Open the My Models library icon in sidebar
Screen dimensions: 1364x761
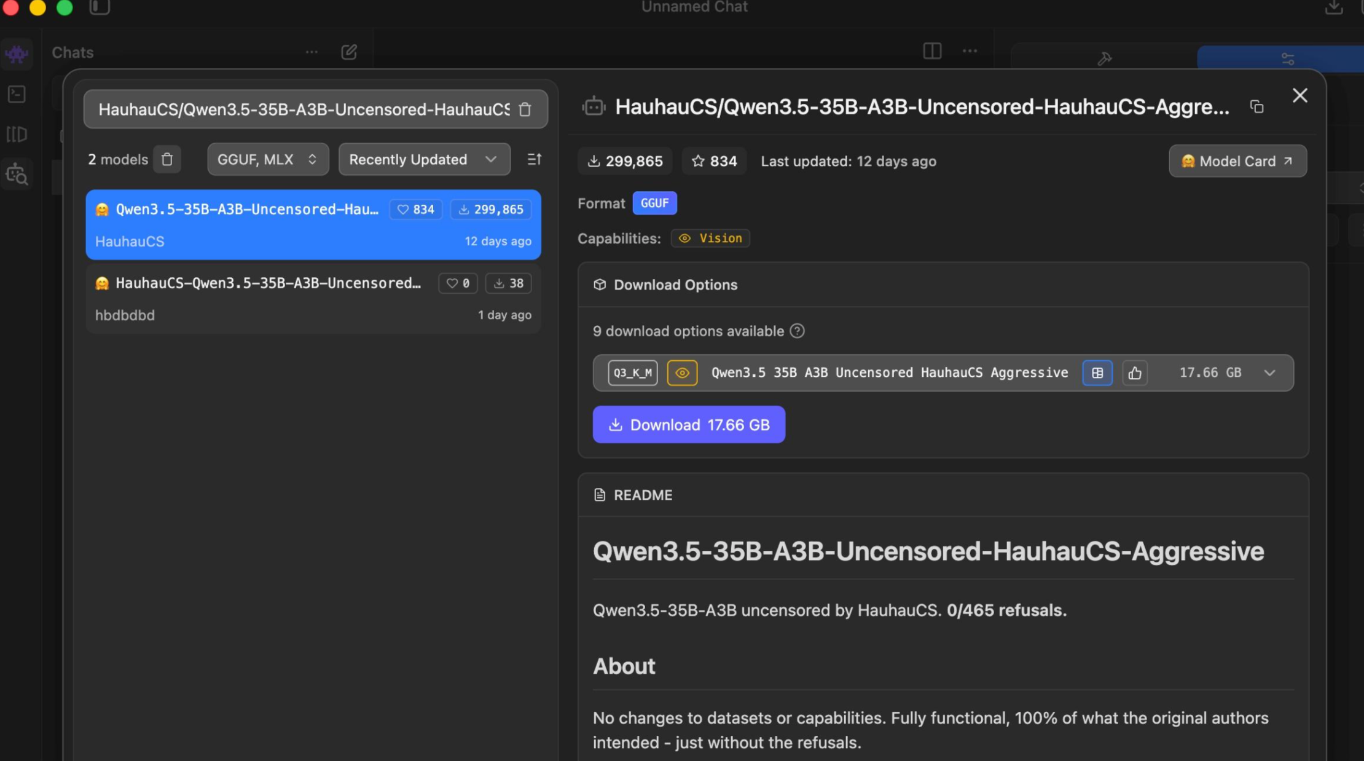17,135
